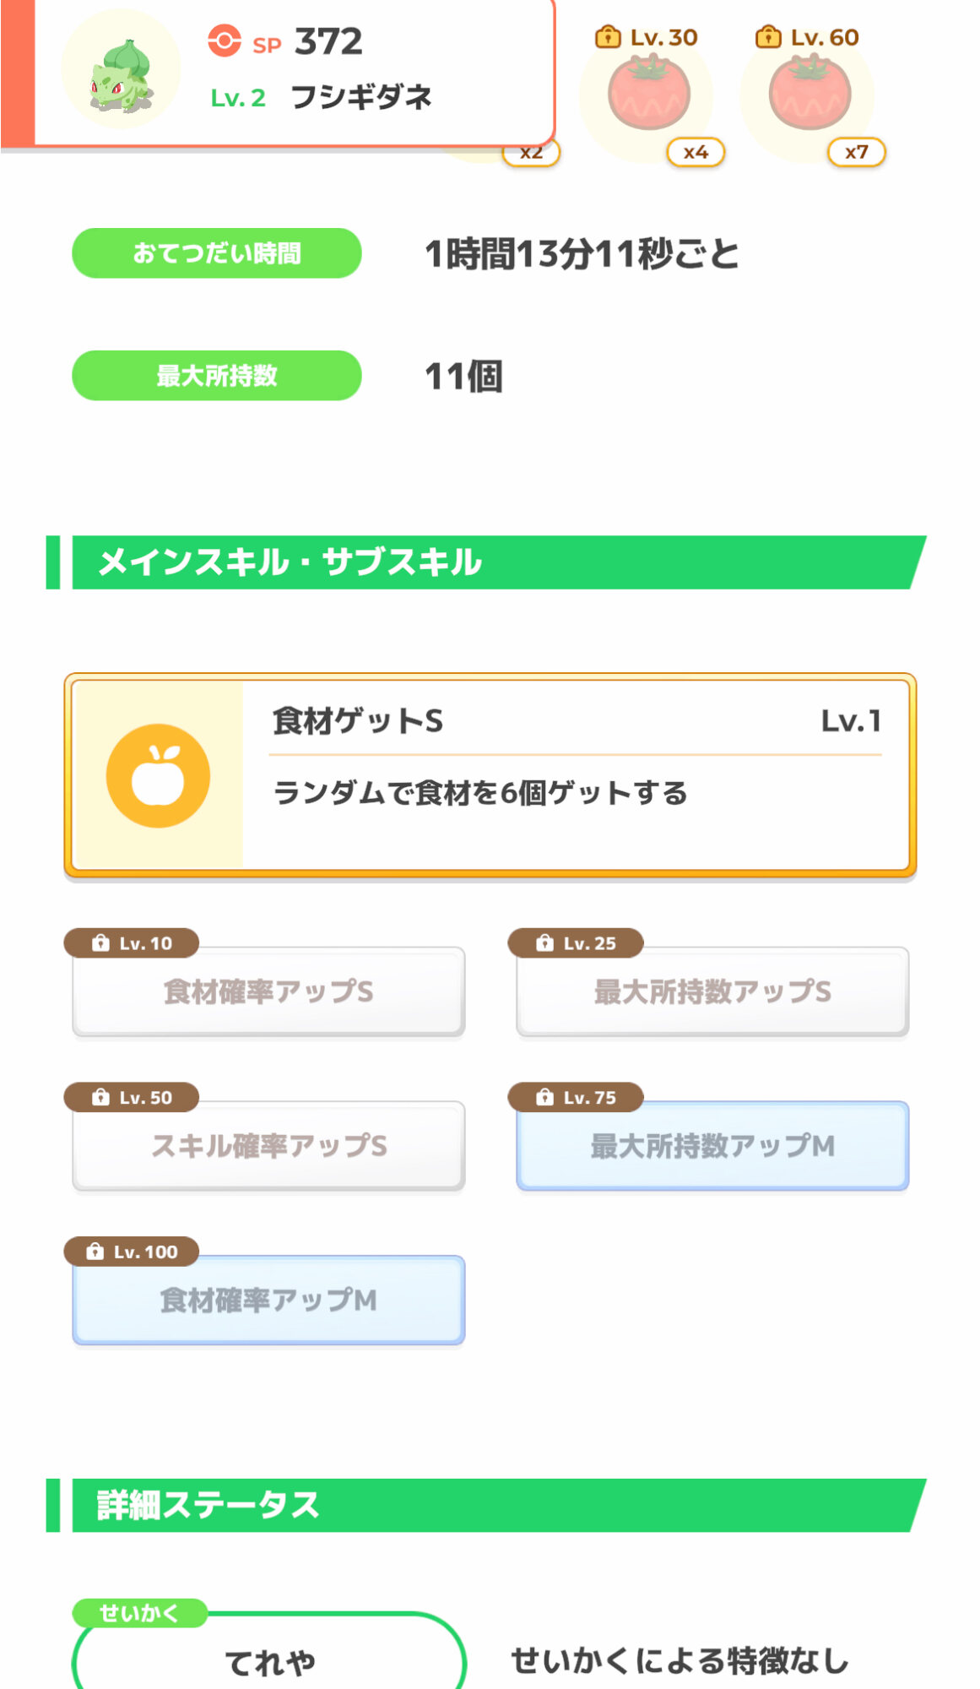Open the 食材確率アップS sub skill
The width and height of the screenshot is (980, 1689).
(268, 992)
